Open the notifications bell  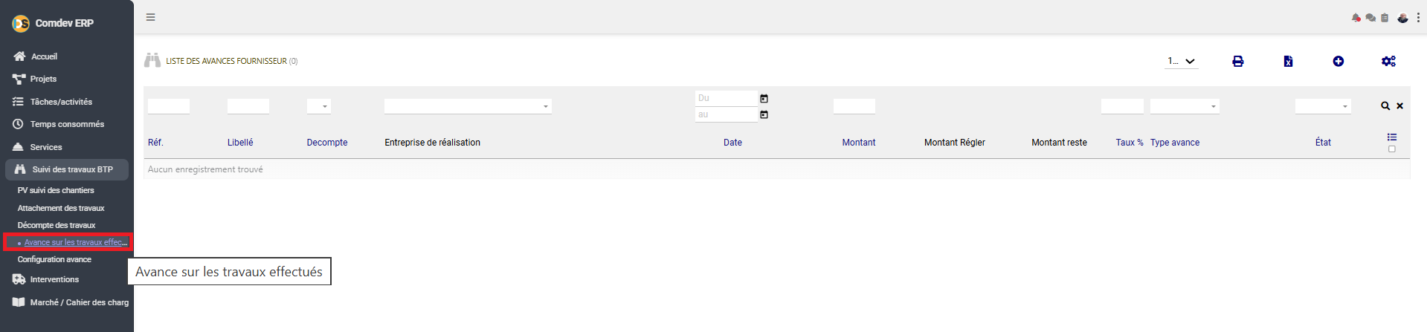coord(1356,18)
